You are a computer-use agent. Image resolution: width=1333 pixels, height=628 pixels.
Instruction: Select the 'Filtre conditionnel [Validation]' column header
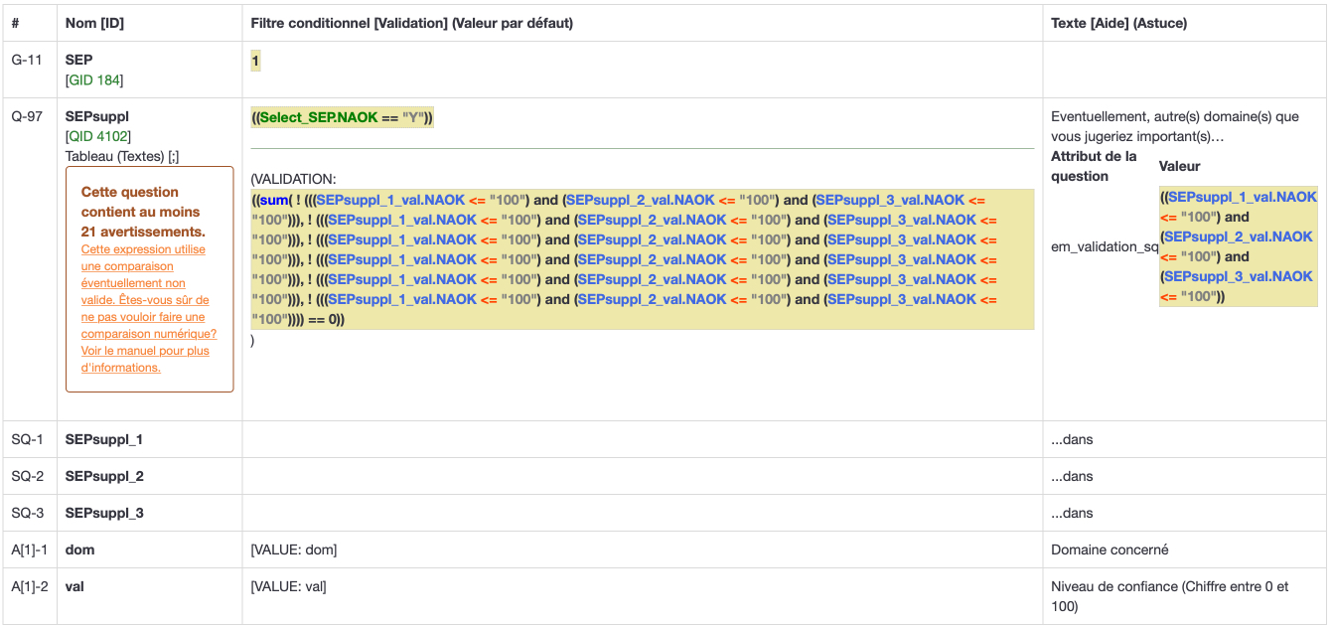(x=411, y=22)
